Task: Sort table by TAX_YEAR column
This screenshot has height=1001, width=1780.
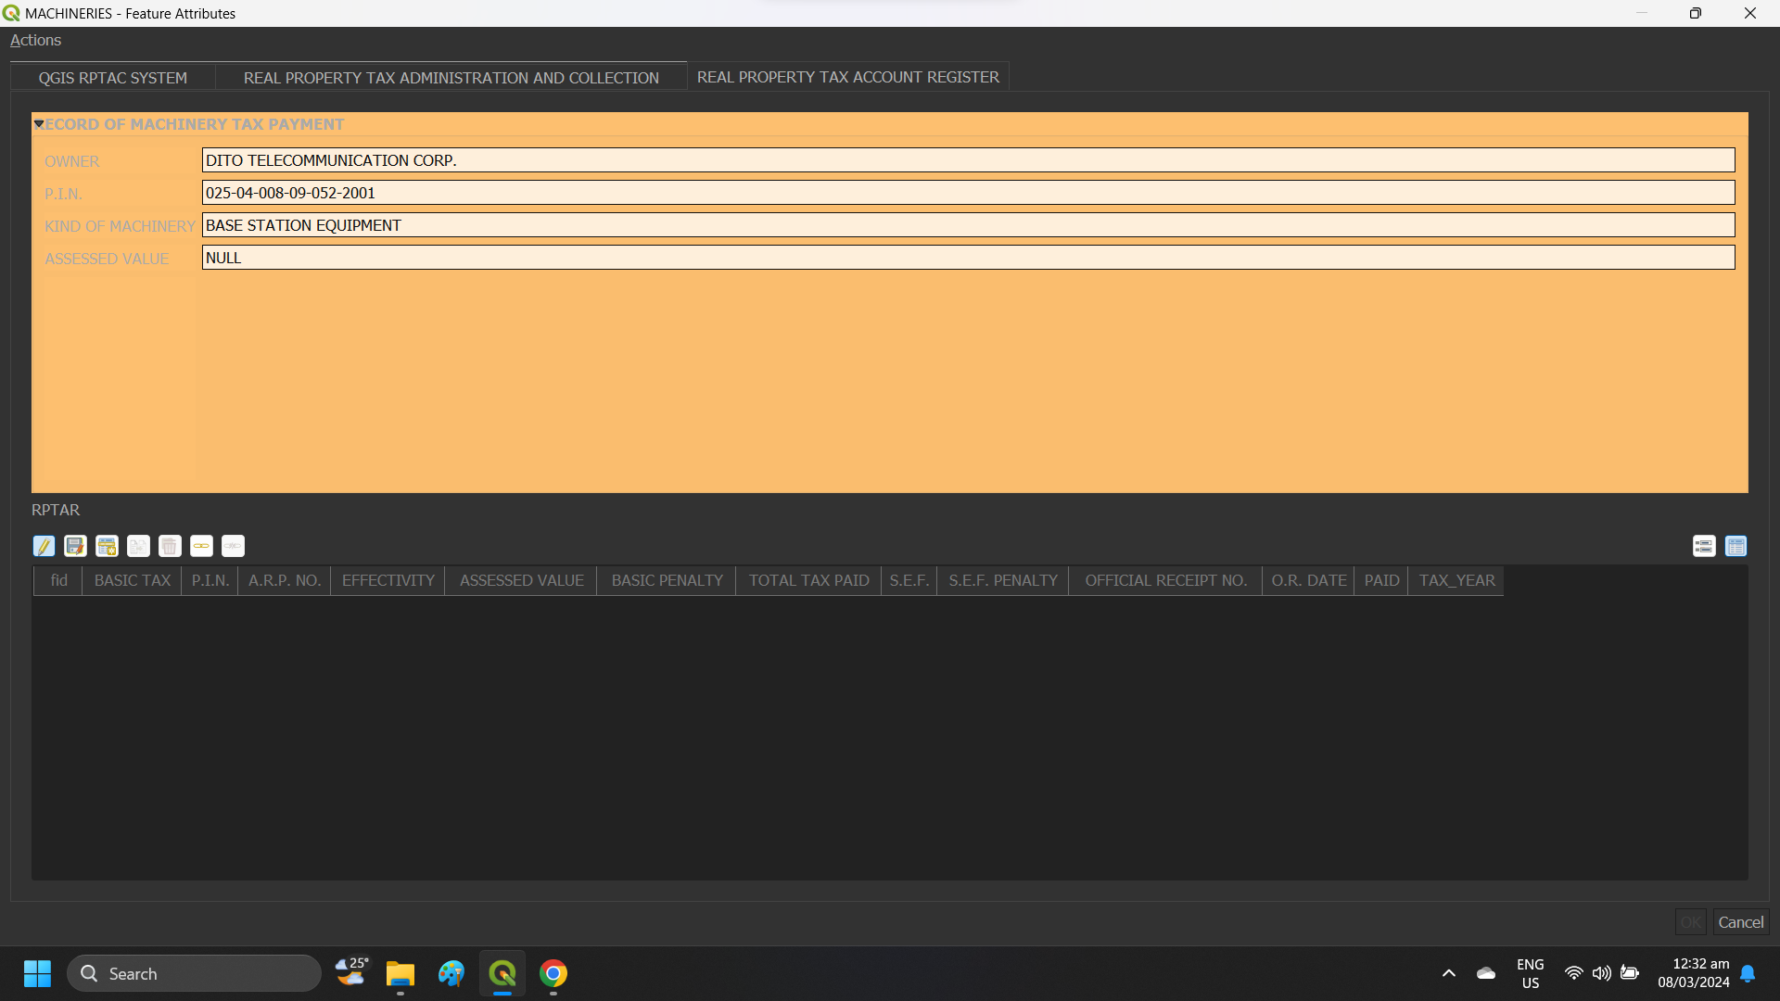Action: tap(1456, 580)
